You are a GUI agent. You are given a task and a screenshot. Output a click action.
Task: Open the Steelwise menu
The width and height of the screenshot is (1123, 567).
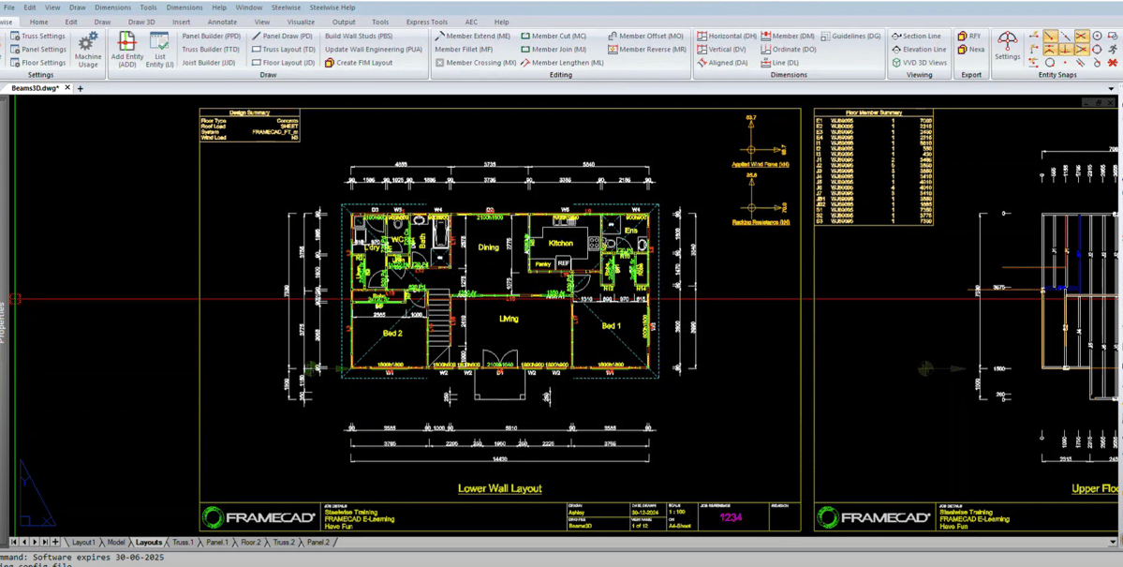pyautogui.click(x=286, y=7)
